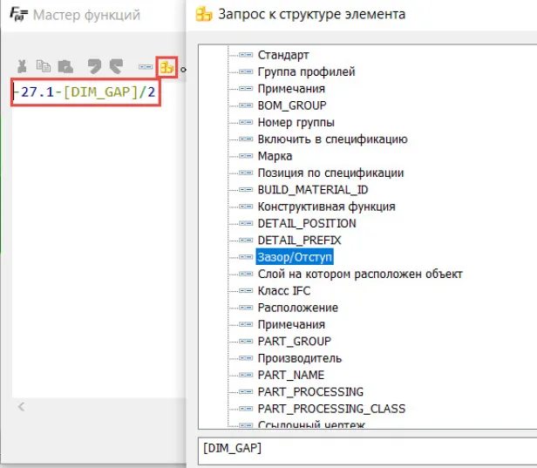Screen dimensions: 537x468
Task: Click the Undo arrow icon
Action: [x=94, y=66]
